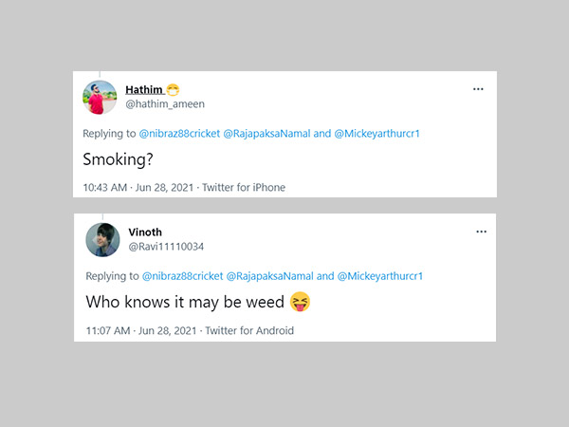The height and width of the screenshot is (427, 569).
Task: Open the @hathim_ameen handle
Action: pyautogui.click(x=164, y=103)
